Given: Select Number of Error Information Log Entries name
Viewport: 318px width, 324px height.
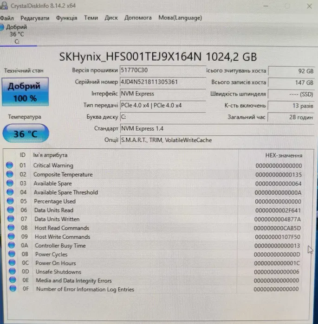Looking at the screenshot, I should pyautogui.click(x=85, y=289).
